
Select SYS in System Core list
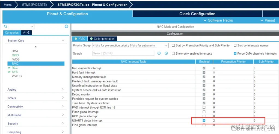pyautogui.click(x=15, y=72)
